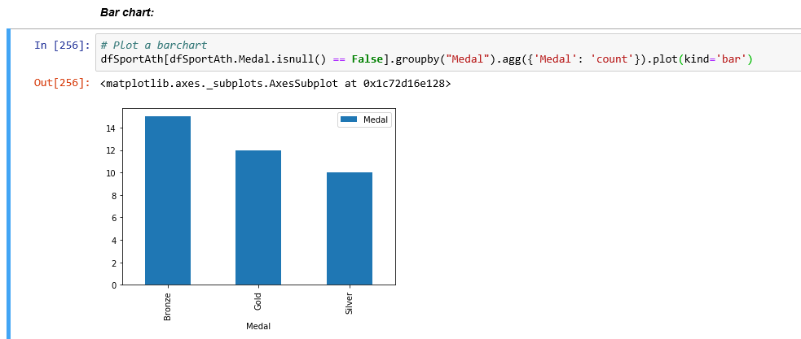Click the AxesSubplot output text
This screenshot has width=801, height=339.
[x=275, y=83]
